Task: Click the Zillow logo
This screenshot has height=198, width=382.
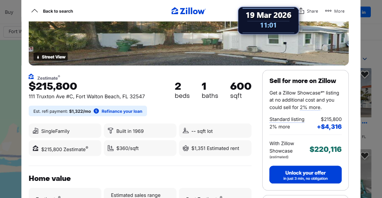Action: click(188, 11)
